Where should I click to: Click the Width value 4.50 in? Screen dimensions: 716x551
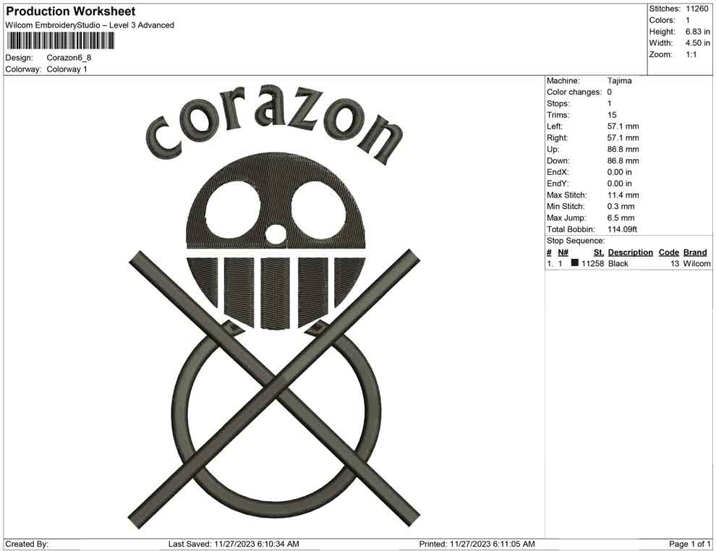(698, 43)
